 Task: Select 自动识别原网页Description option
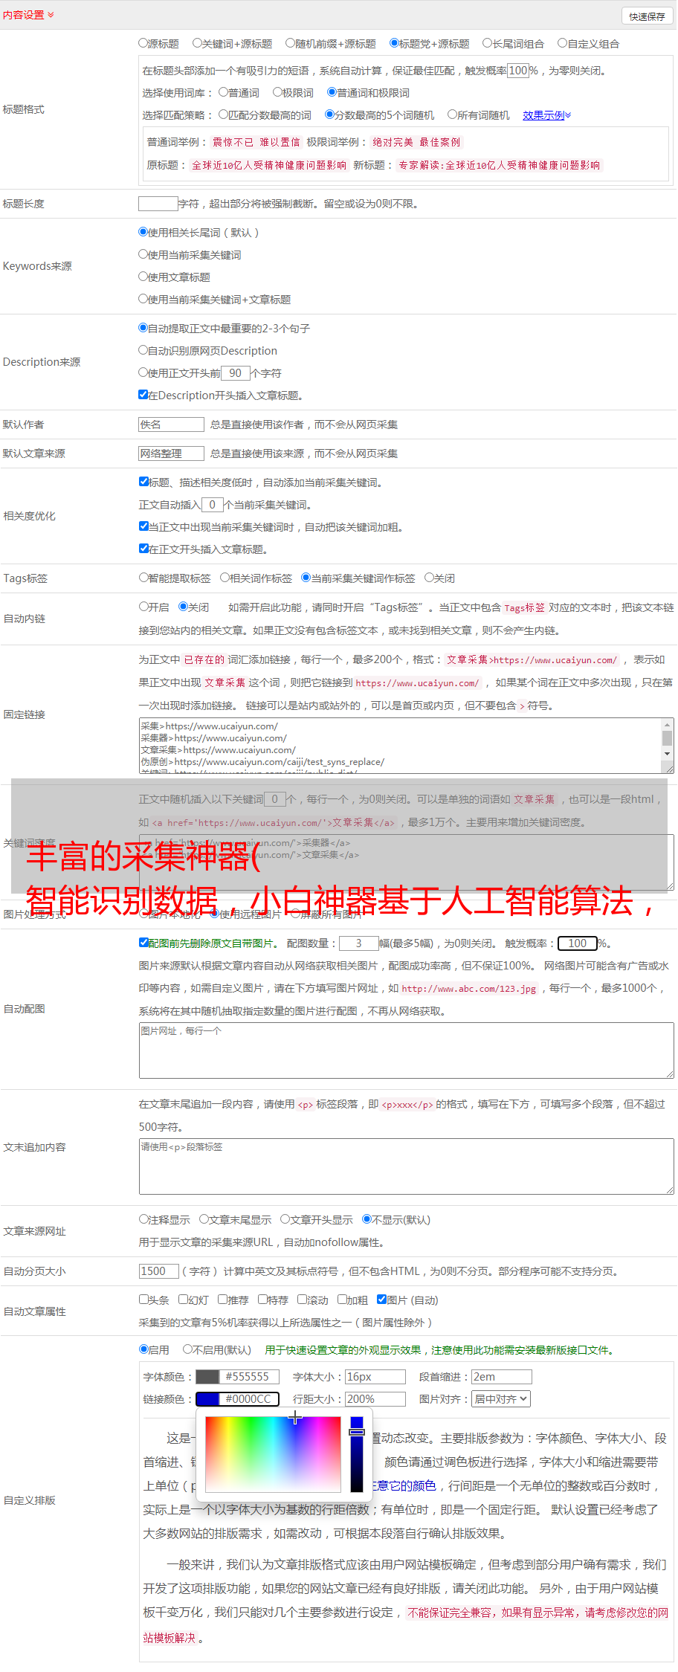tap(143, 350)
